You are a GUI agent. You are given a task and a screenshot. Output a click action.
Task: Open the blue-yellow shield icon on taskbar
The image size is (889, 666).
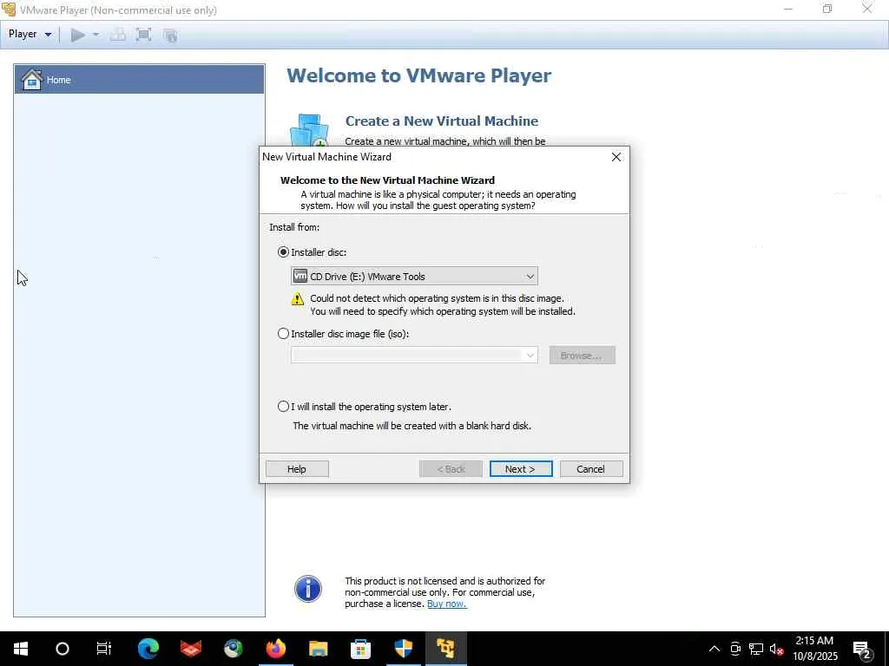[x=403, y=649]
